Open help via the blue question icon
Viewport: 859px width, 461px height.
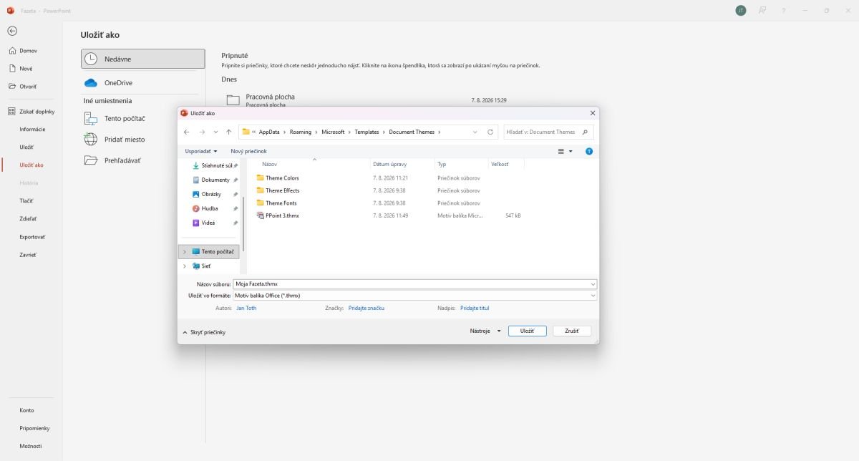589,151
